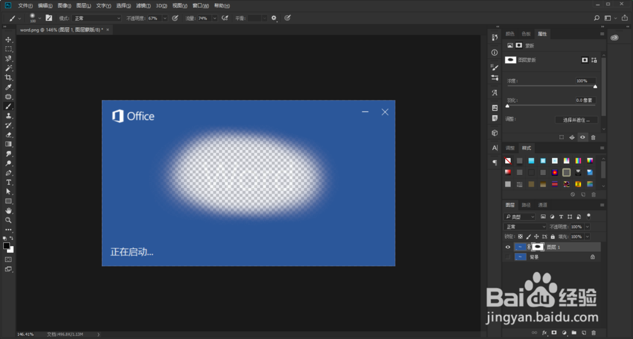Delete layer using Layers panel trash icon
This screenshot has width=633, height=339.
click(594, 333)
